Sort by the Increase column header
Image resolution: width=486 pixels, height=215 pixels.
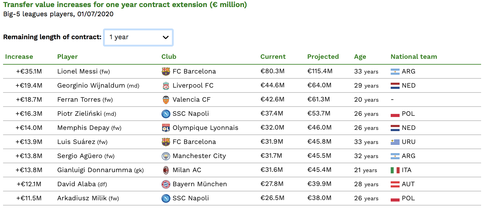tap(19, 57)
